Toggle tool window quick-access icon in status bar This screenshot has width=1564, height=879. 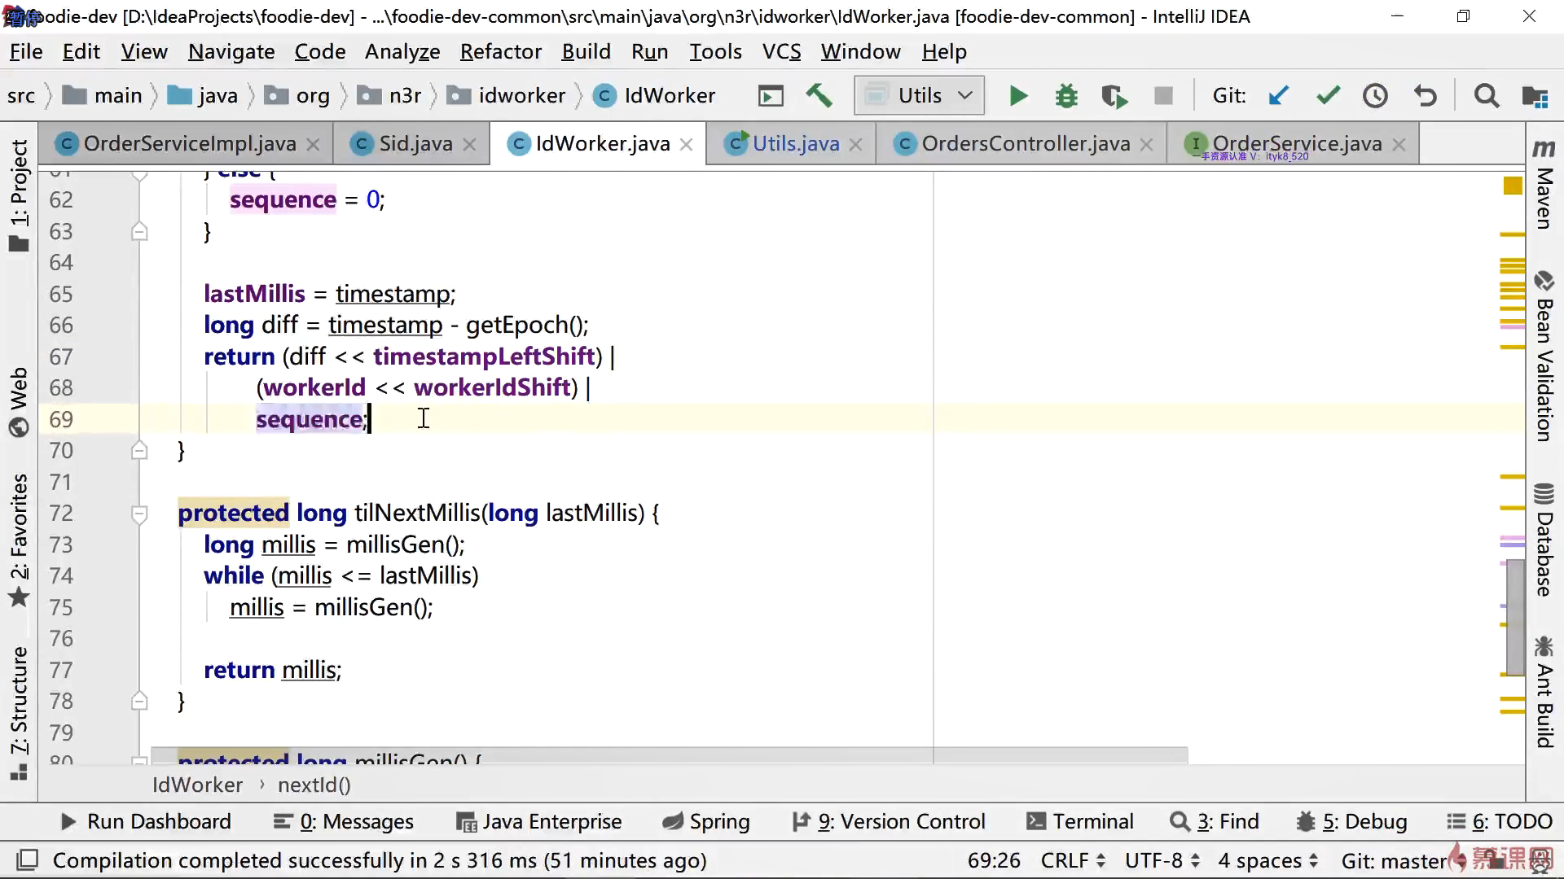(x=28, y=860)
